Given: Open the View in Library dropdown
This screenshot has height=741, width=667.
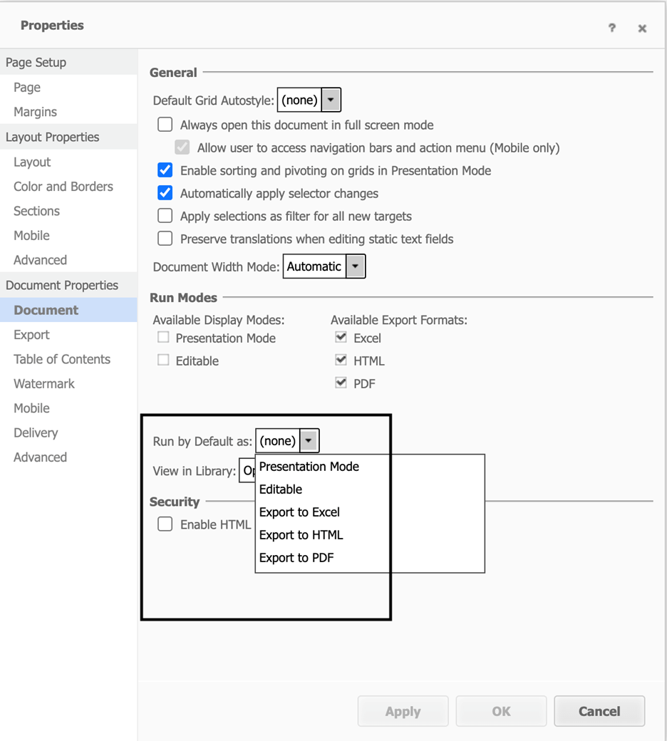Looking at the screenshot, I should (247, 470).
